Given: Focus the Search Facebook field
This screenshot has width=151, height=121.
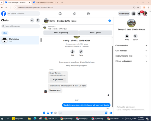Looking at the screenshot, I should pos(24,14).
